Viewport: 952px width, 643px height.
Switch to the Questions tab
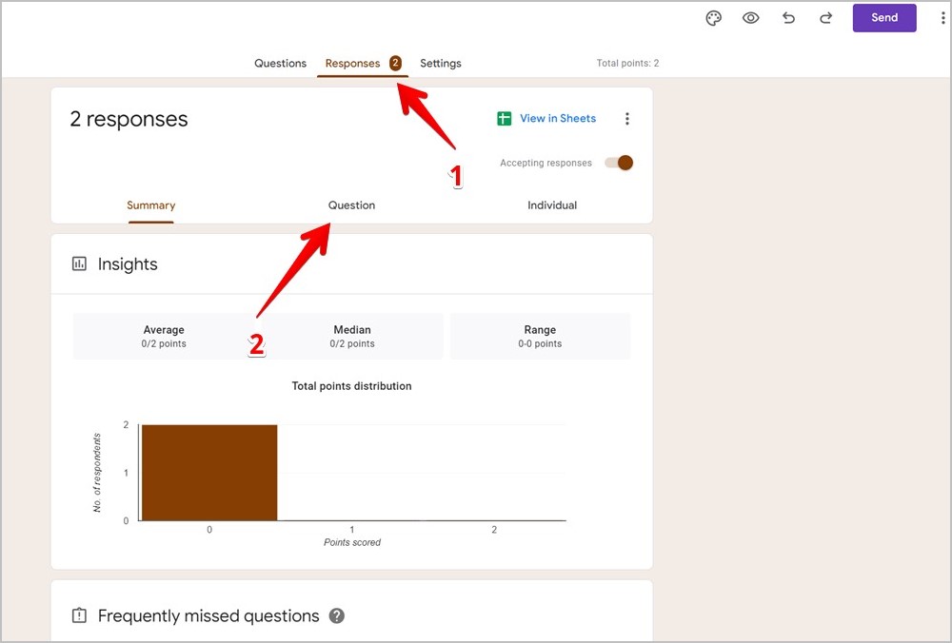click(280, 64)
